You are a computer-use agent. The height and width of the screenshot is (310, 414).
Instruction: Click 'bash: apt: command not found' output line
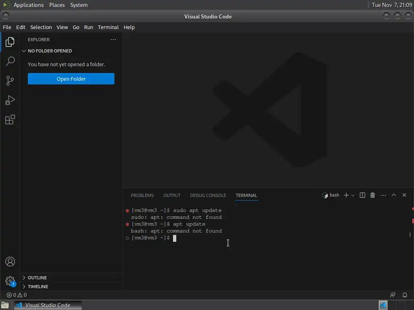pyautogui.click(x=176, y=231)
